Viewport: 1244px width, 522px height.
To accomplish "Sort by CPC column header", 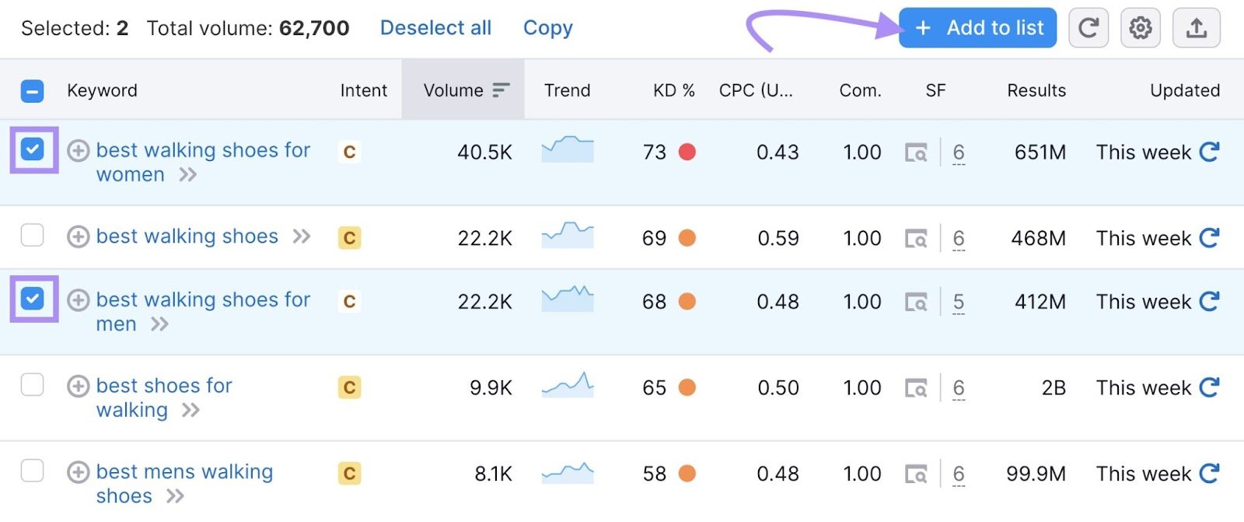I will pyautogui.click(x=756, y=90).
